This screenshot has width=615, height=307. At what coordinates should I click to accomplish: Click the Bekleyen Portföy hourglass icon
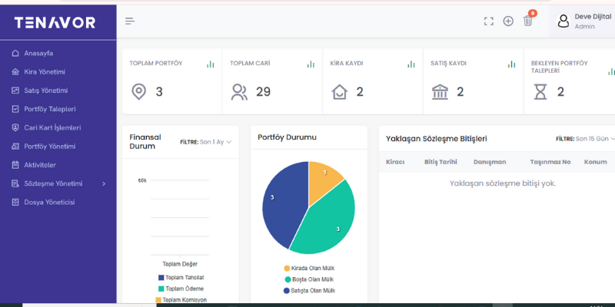pos(540,92)
